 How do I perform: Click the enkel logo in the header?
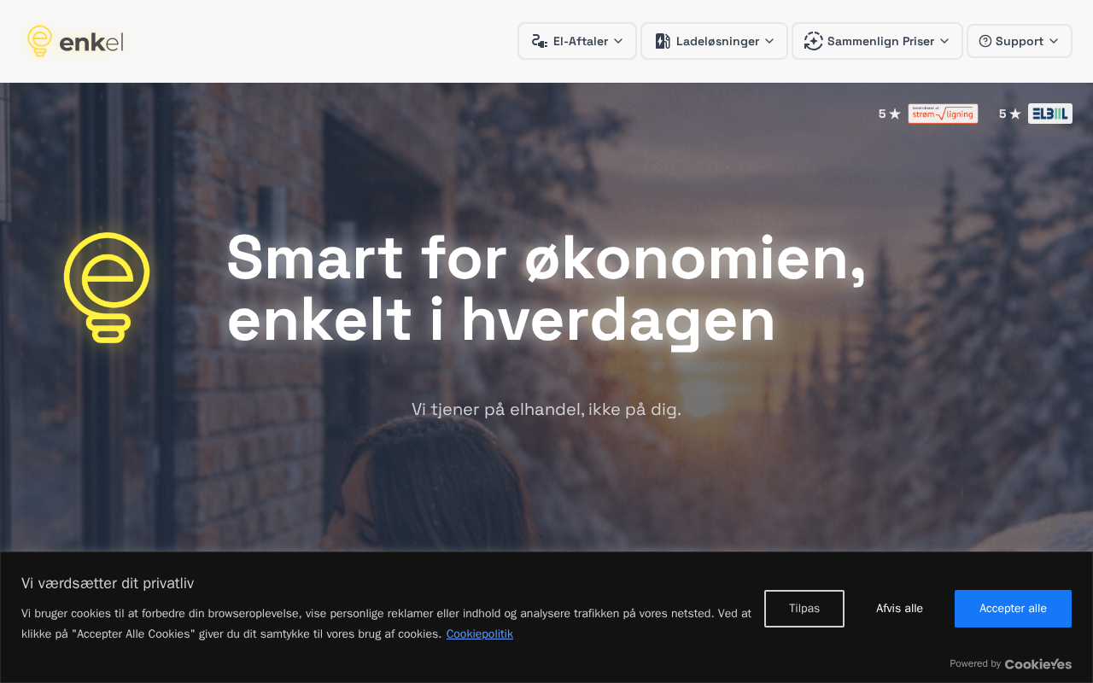75,41
